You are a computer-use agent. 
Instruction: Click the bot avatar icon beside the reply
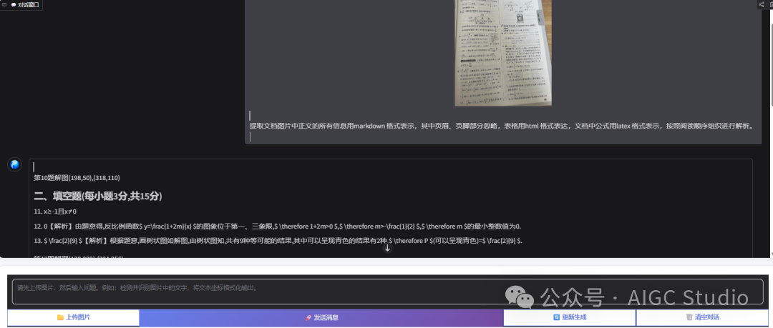(15, 164)
